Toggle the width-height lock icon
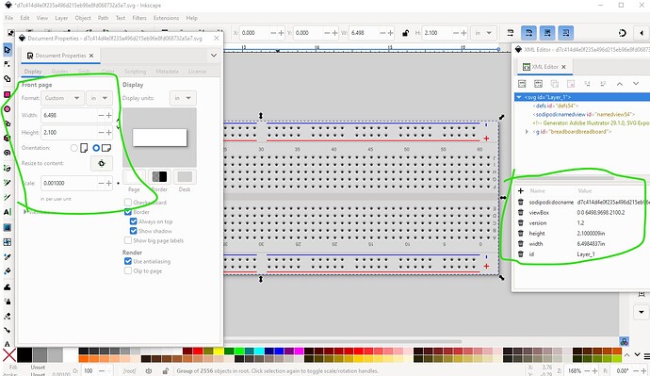Viewport: 650px width, 376px height. pos(405,33)
